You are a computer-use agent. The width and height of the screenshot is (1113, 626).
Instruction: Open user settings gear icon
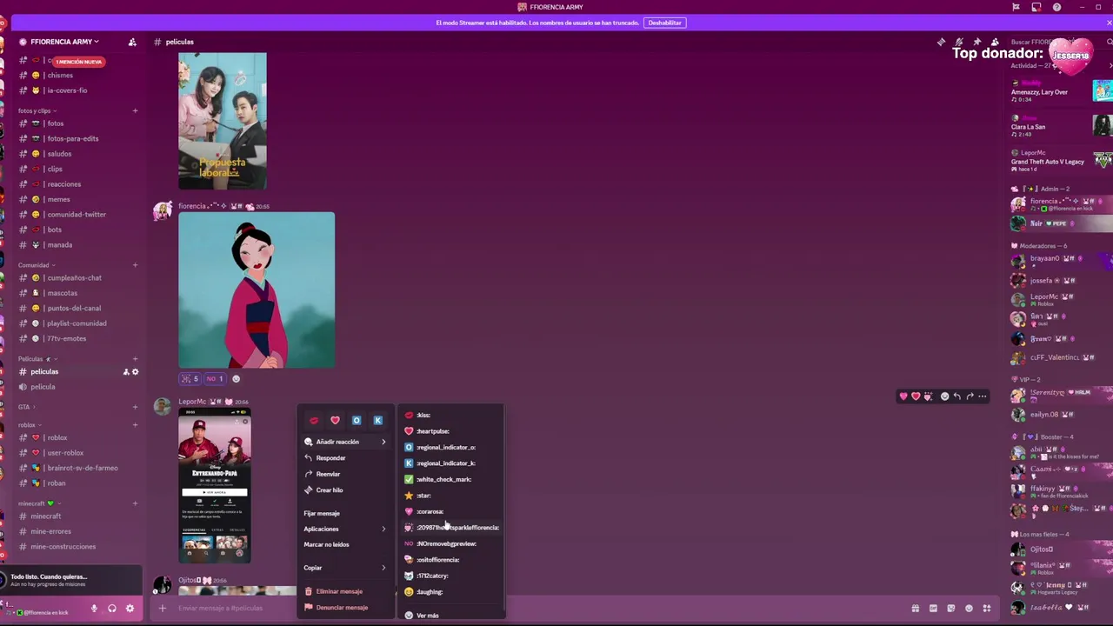click(130, 609)
